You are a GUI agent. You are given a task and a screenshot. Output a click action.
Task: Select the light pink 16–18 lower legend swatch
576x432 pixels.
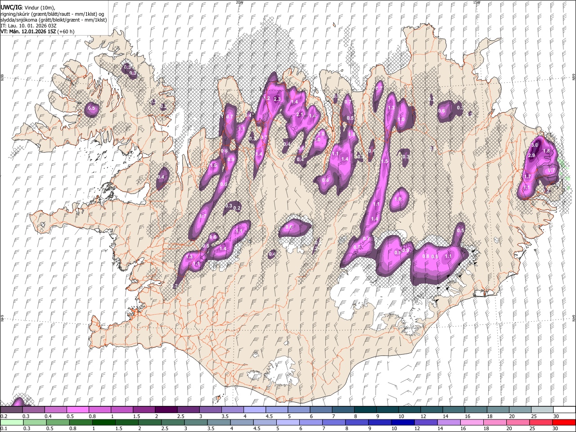tap(471, 423)
